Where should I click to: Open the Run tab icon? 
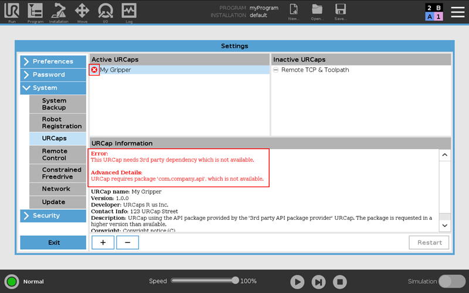point(12,12)
